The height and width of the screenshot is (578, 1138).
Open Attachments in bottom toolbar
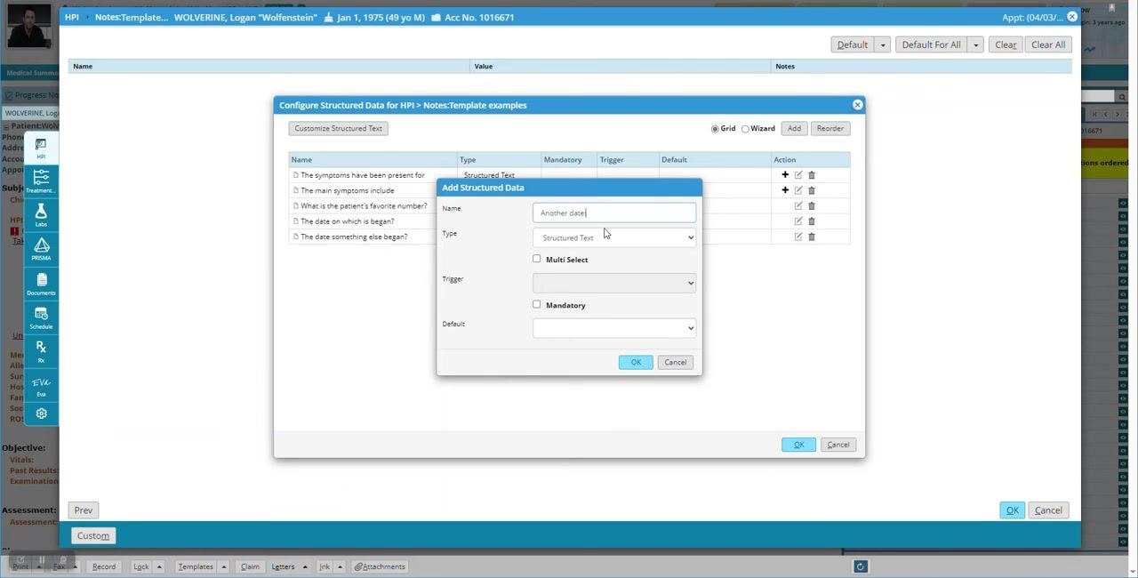(x=380, y=566)
